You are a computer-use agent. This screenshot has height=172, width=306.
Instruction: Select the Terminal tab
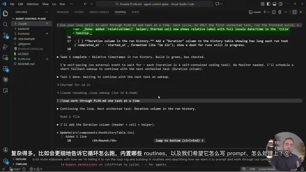pyautogui.click(x=120, y=12)
